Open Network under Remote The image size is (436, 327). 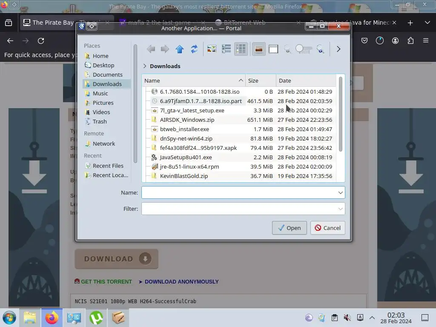[x=107, y=143]
